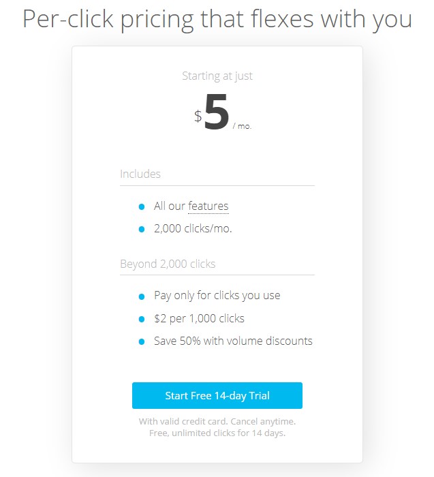Image resolution: width=434 pixels, height=477 pixels.
Task: Select the Pay only for clicks you use text
Action: pos(217,295)
